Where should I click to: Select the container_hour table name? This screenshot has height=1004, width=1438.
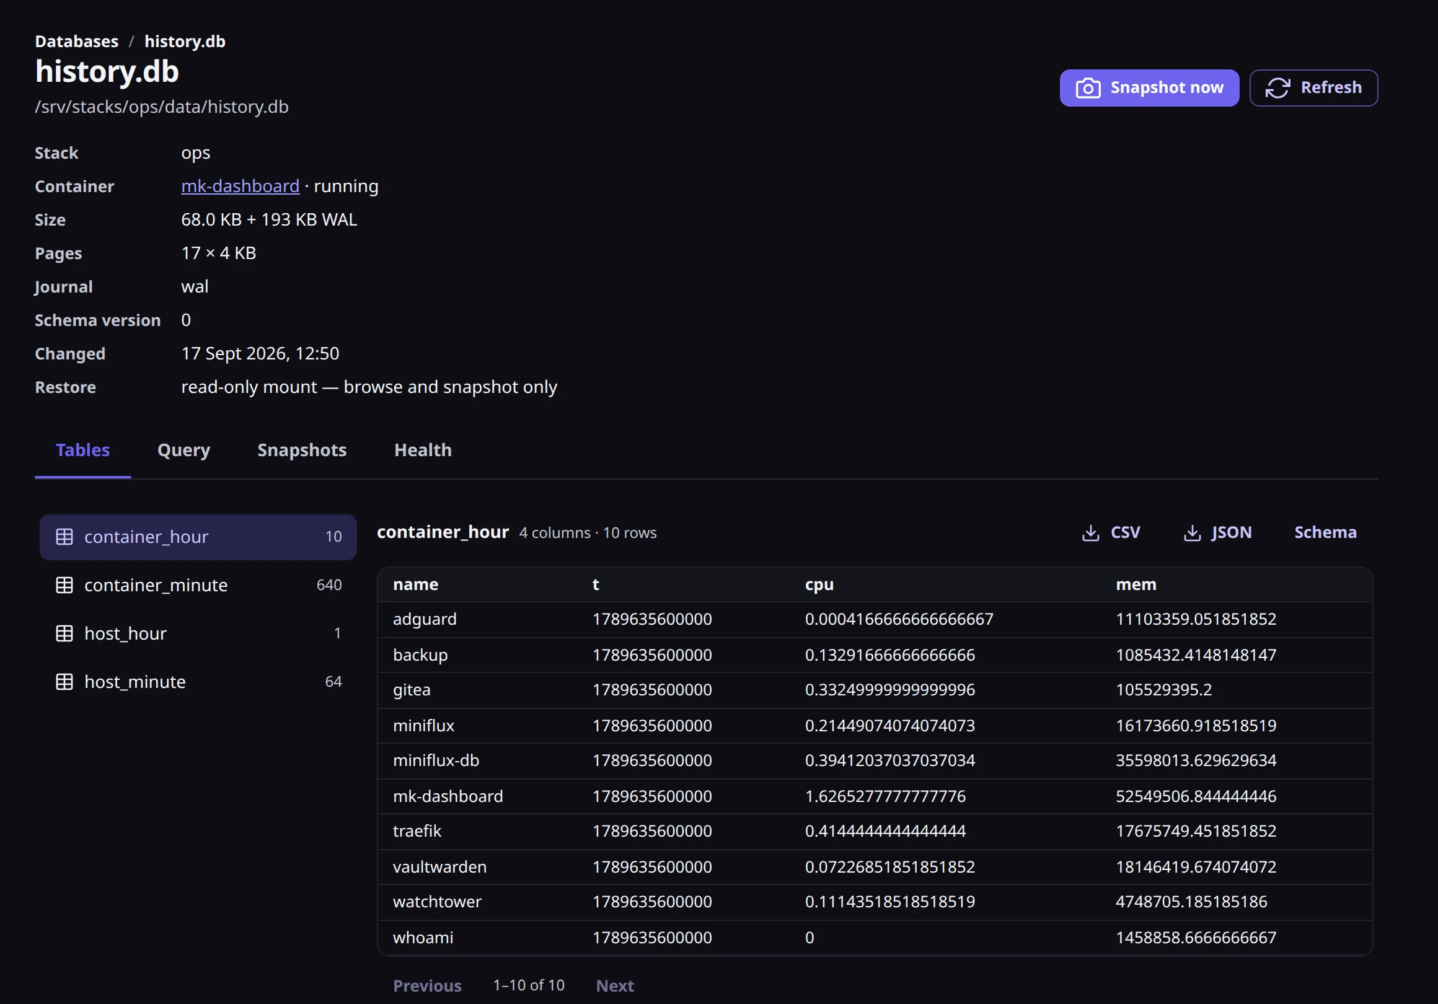[x=146, y=537]
